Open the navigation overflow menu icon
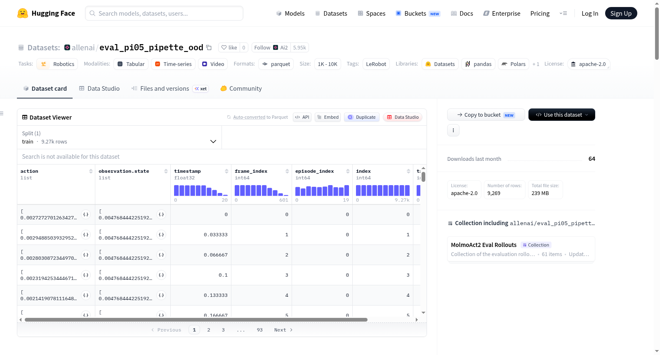The height and width of the screenshot is (355, 660). click(x=563, y=13)
